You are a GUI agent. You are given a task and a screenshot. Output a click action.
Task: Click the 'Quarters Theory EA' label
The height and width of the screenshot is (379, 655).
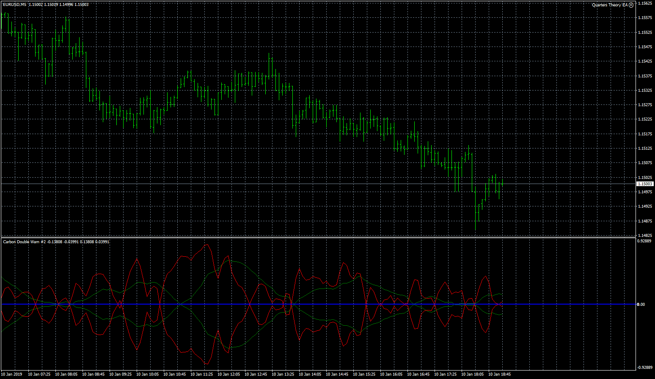point(610,5)
